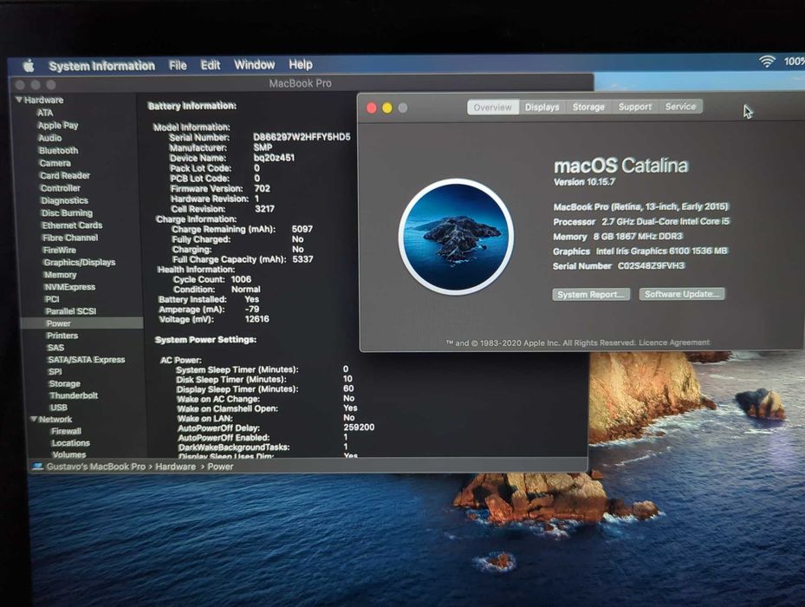
Task: Click the Software Update button
Action: click(682, 294)
